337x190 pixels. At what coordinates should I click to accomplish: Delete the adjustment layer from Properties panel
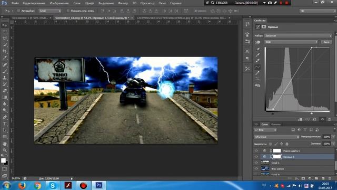[330, 119]
